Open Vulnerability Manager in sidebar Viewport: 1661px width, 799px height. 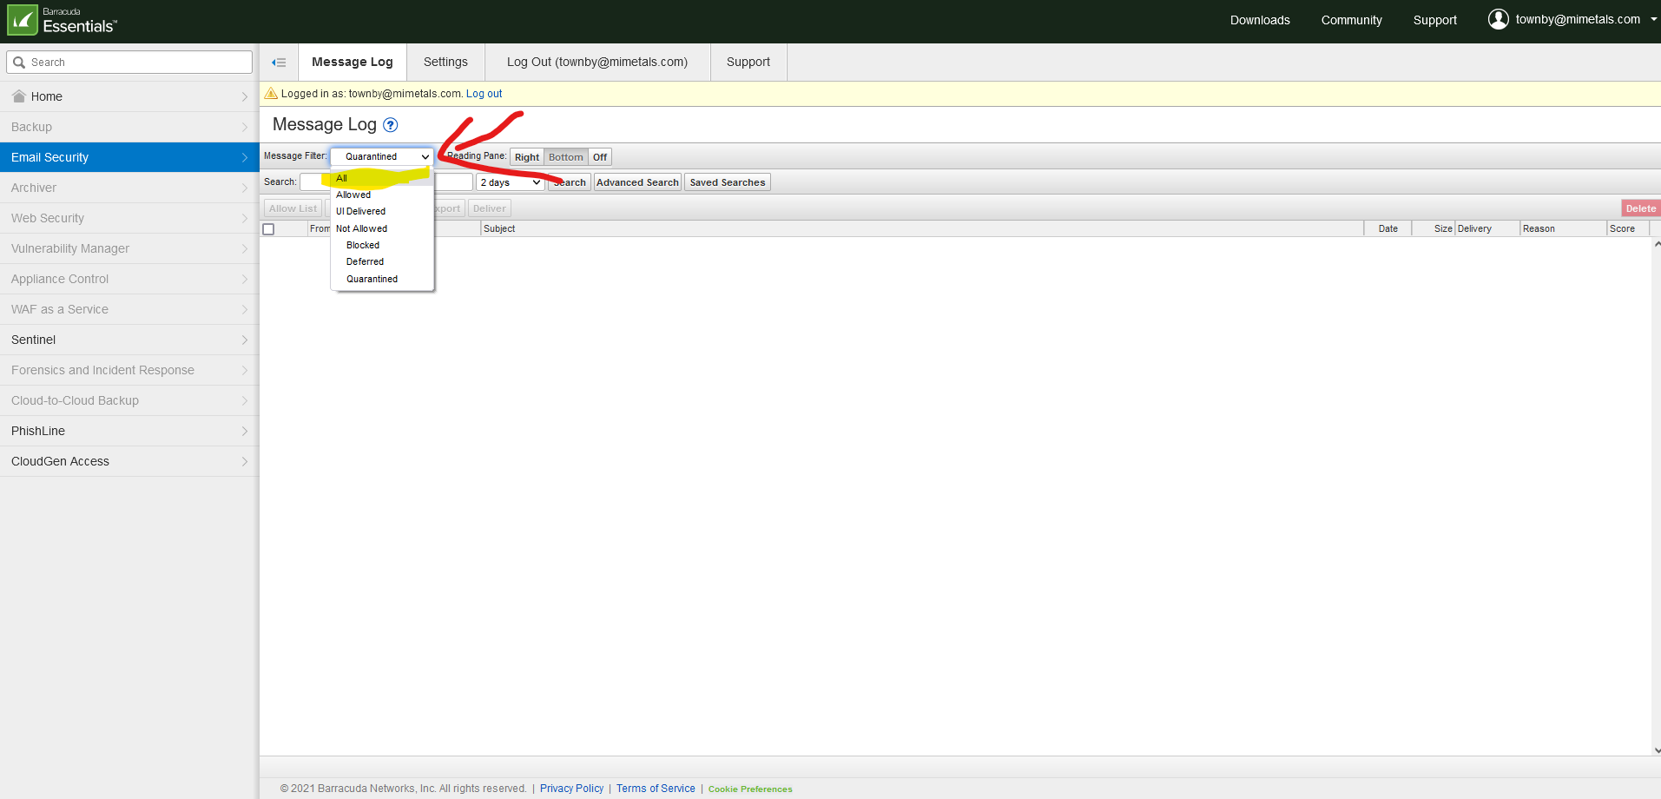129,248
